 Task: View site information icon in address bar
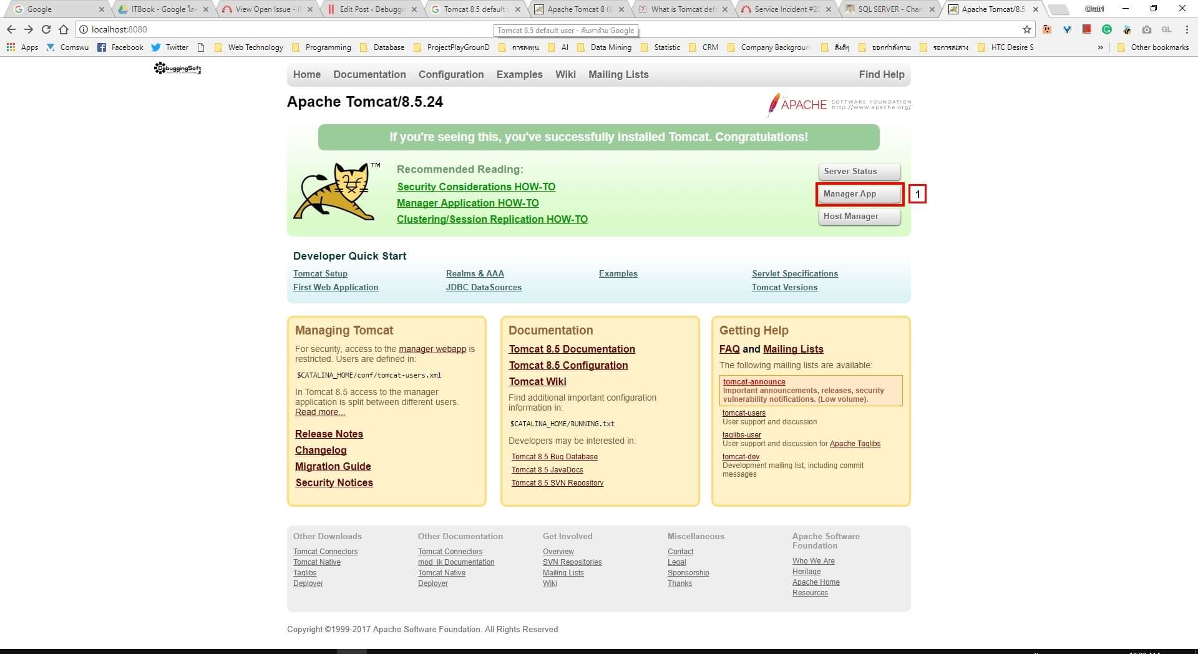tap(84, 29)
